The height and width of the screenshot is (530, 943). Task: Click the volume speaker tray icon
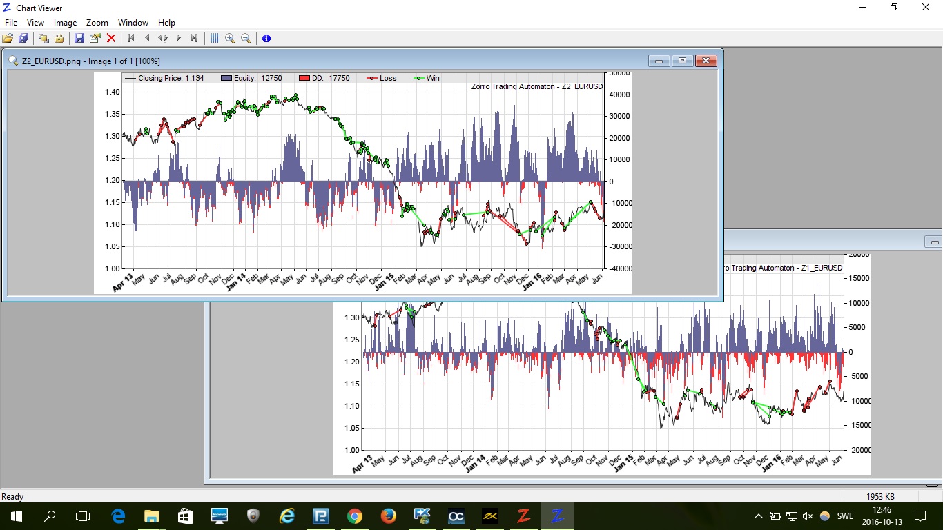click(808, 516)
